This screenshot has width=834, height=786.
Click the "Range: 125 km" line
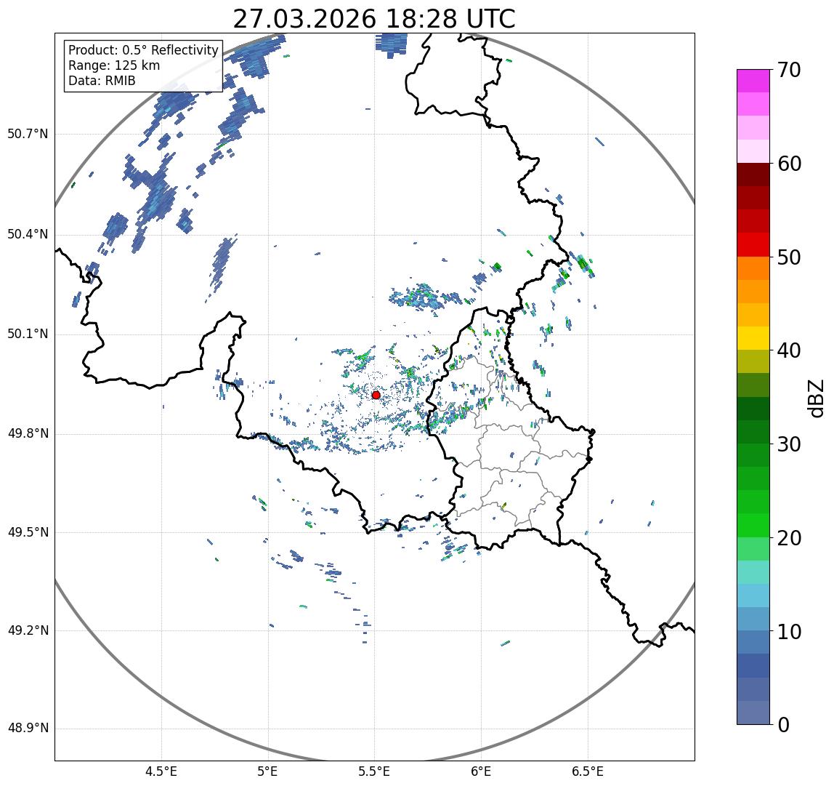coord(114,65)
